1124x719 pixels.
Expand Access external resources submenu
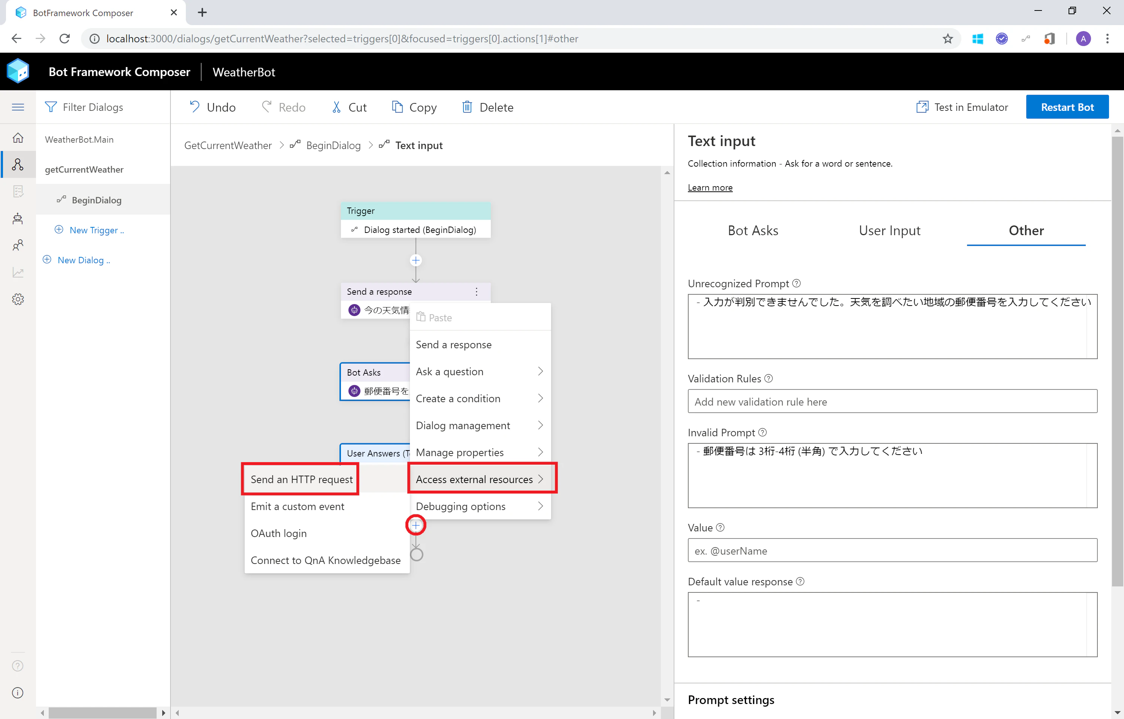point(481,479)
